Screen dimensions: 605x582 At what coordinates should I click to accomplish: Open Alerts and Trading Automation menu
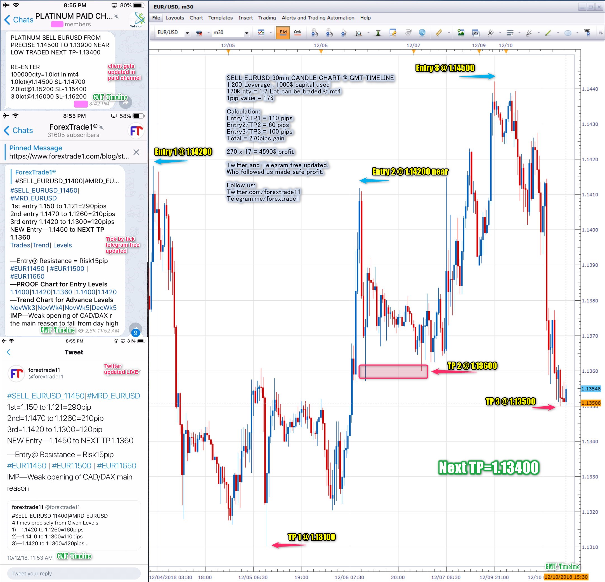pyautogui.click(x=318, y=18)
